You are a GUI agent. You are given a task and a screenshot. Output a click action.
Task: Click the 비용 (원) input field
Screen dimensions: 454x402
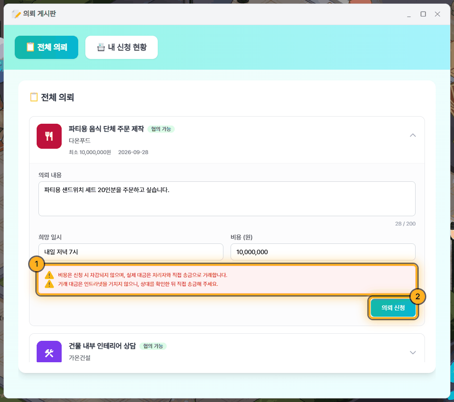point(323,252)
